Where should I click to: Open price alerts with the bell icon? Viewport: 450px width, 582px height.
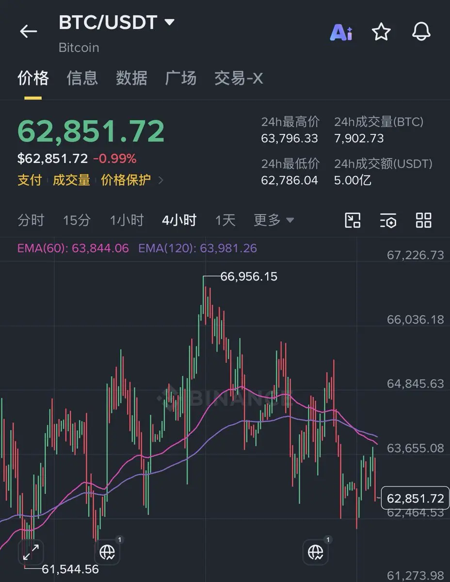point(421,32)
